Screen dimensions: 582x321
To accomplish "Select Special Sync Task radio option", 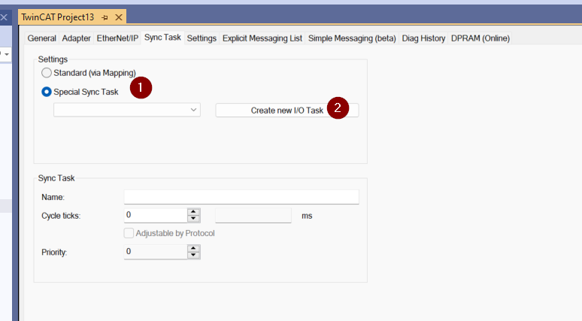I will pyautogui.click(x=47, y=92).
